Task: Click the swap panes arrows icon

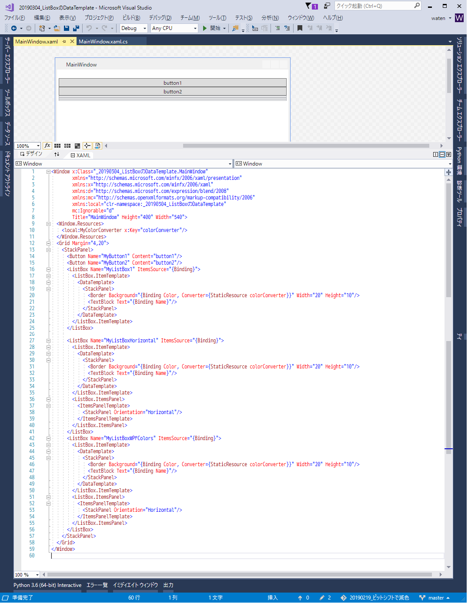Action: point(57,155)
